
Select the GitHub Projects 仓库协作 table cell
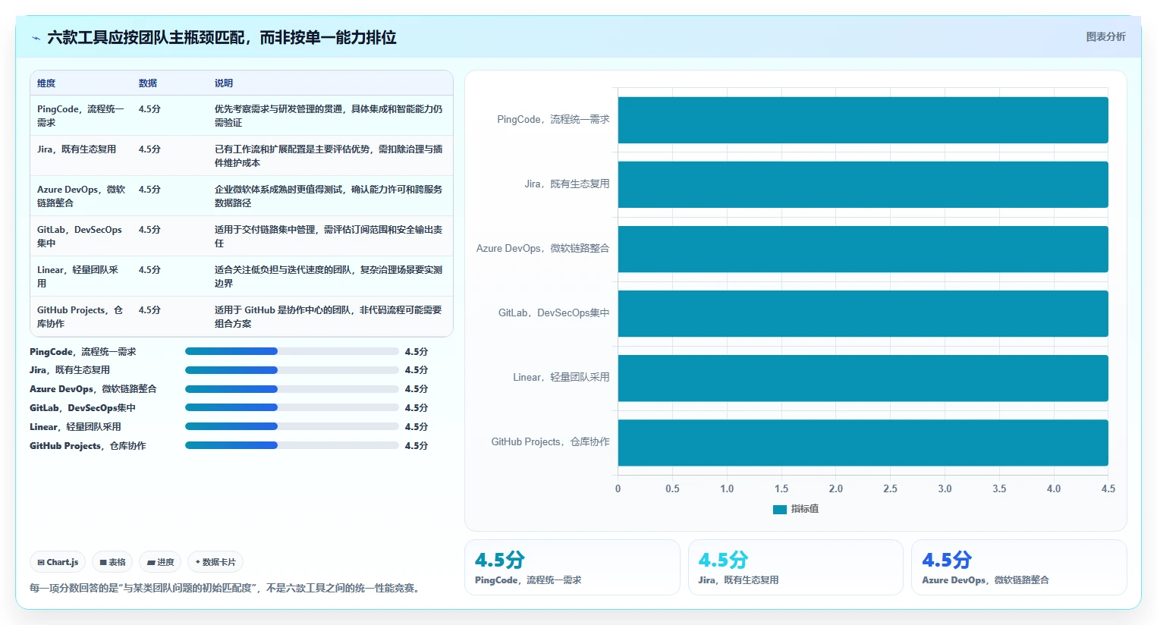coord(81,316)
